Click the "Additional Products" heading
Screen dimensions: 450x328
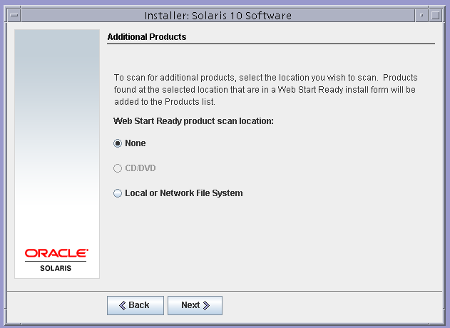point(146,37)
